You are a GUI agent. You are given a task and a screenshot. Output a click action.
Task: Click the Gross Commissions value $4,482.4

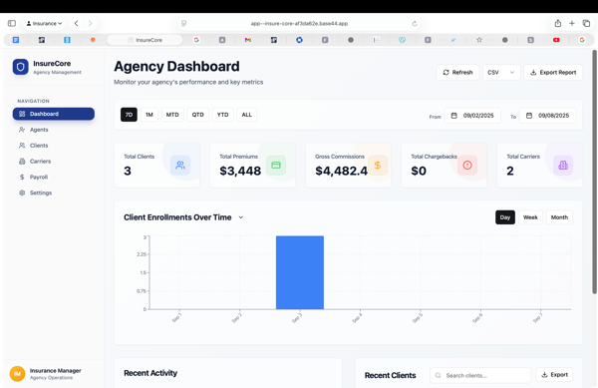[x=341, y=171]
